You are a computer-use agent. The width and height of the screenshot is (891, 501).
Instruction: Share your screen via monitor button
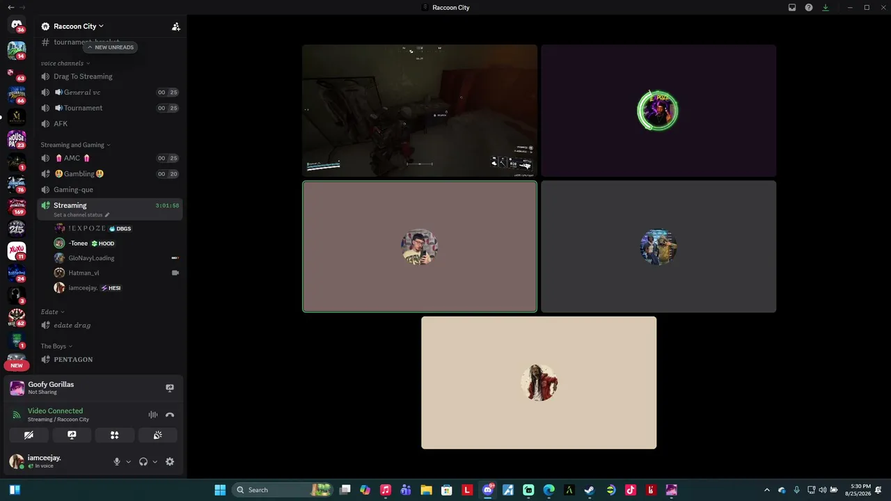[x=72, y=435]
